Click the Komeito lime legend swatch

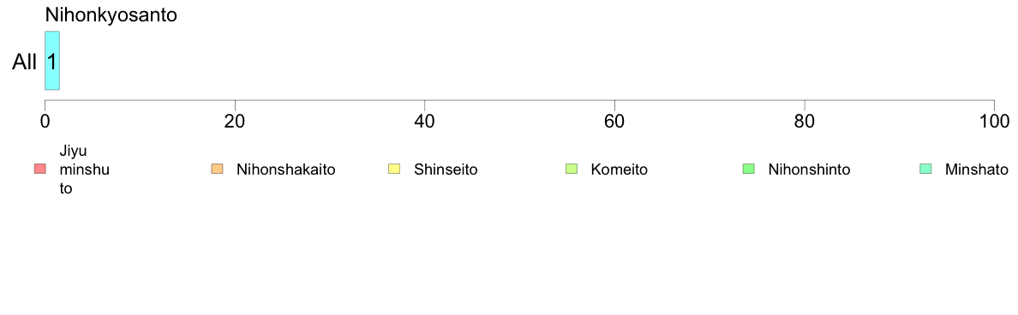[x=572, y=169]
